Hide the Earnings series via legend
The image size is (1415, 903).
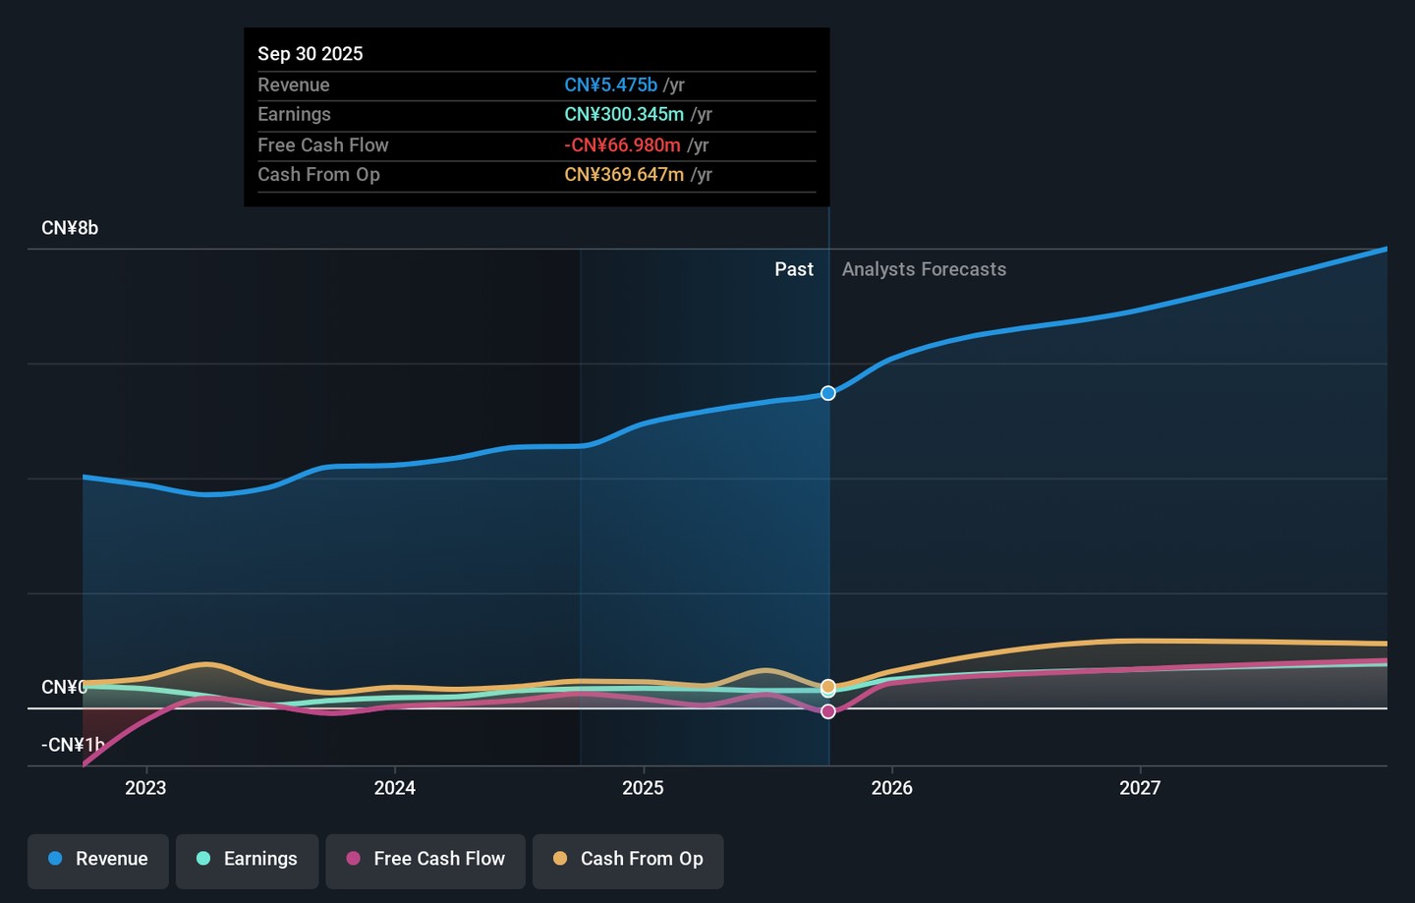248,860
